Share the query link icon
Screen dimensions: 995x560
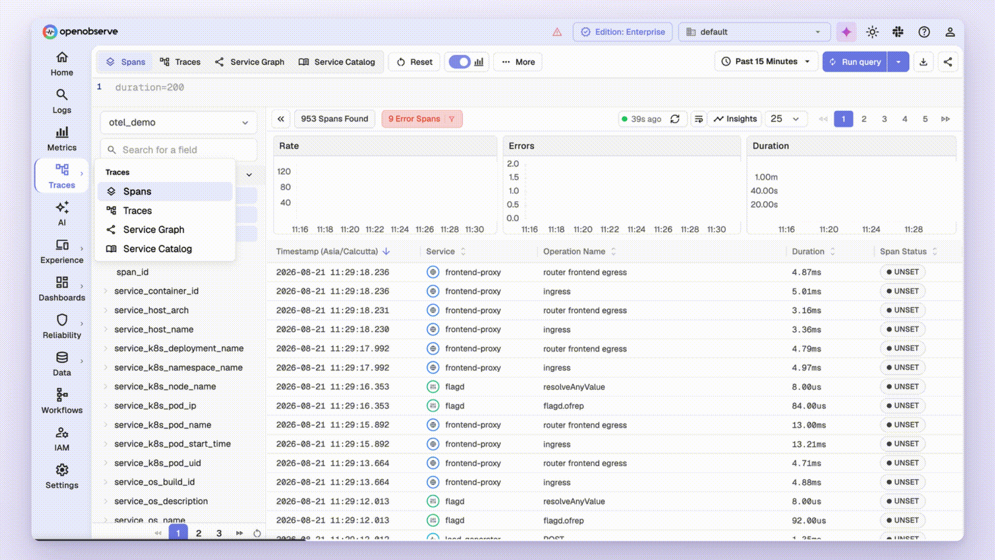tap(948, 62)
